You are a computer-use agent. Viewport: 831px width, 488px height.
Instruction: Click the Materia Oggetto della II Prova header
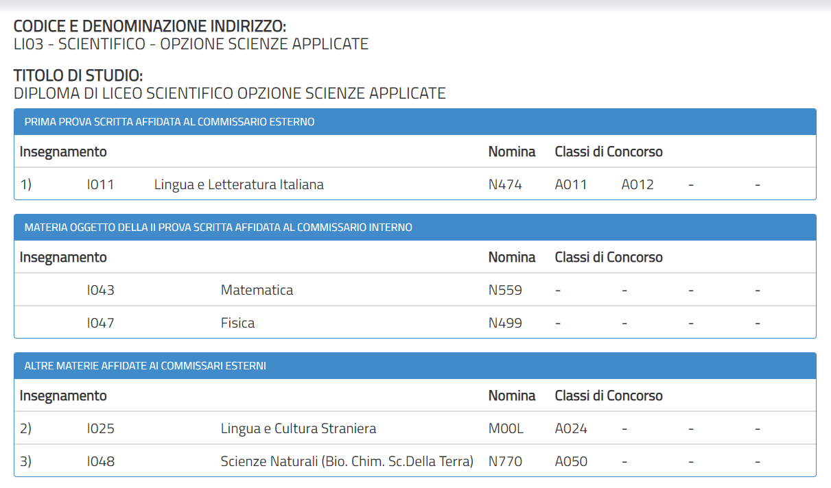[218, 228]
